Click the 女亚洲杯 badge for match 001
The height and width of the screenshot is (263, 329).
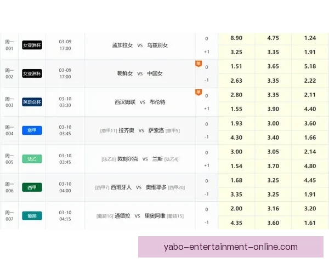click(32, 45)
